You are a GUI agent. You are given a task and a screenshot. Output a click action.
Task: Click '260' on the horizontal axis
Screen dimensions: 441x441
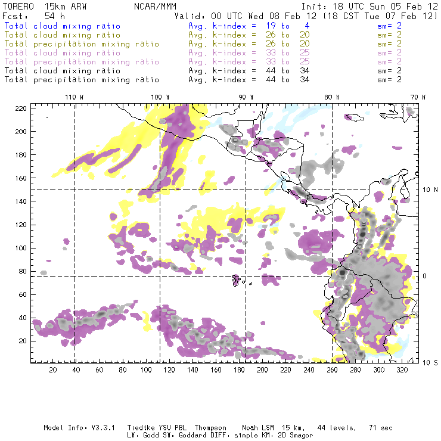[332, 370]
